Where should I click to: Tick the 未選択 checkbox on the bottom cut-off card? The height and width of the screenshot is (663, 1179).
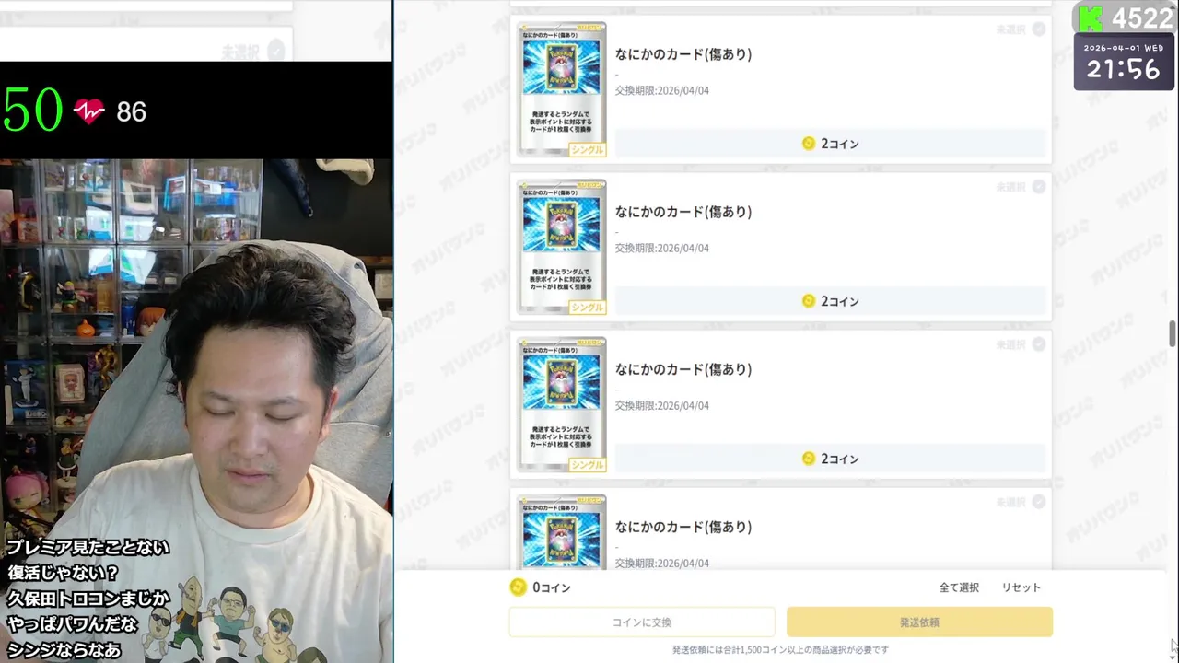1038,502
